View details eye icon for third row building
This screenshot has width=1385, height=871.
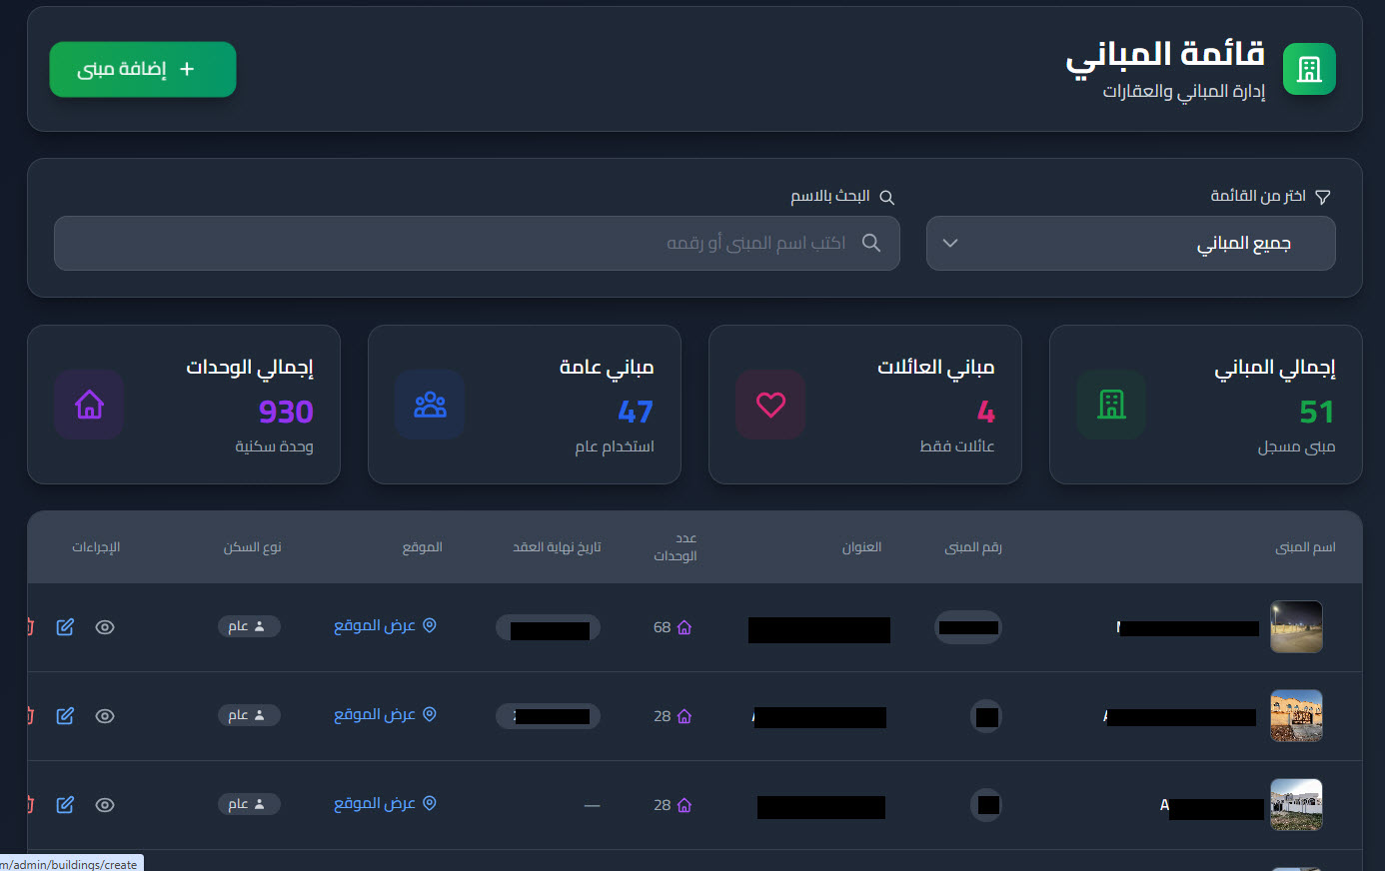click(x=105, y=805)
